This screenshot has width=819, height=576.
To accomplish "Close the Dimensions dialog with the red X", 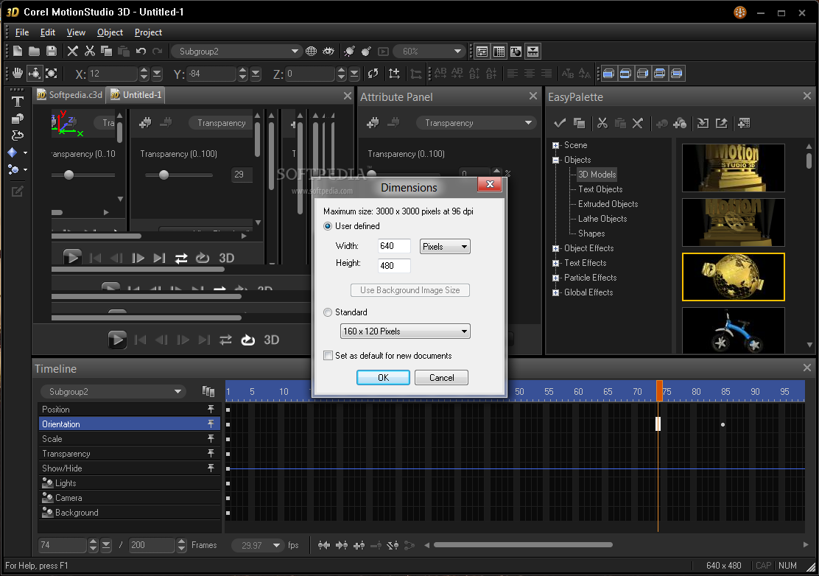I will click(490, 184).
